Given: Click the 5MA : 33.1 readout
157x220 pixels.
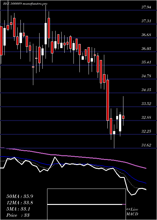Looking at the screenshot, I should click(x=18, y=209).
